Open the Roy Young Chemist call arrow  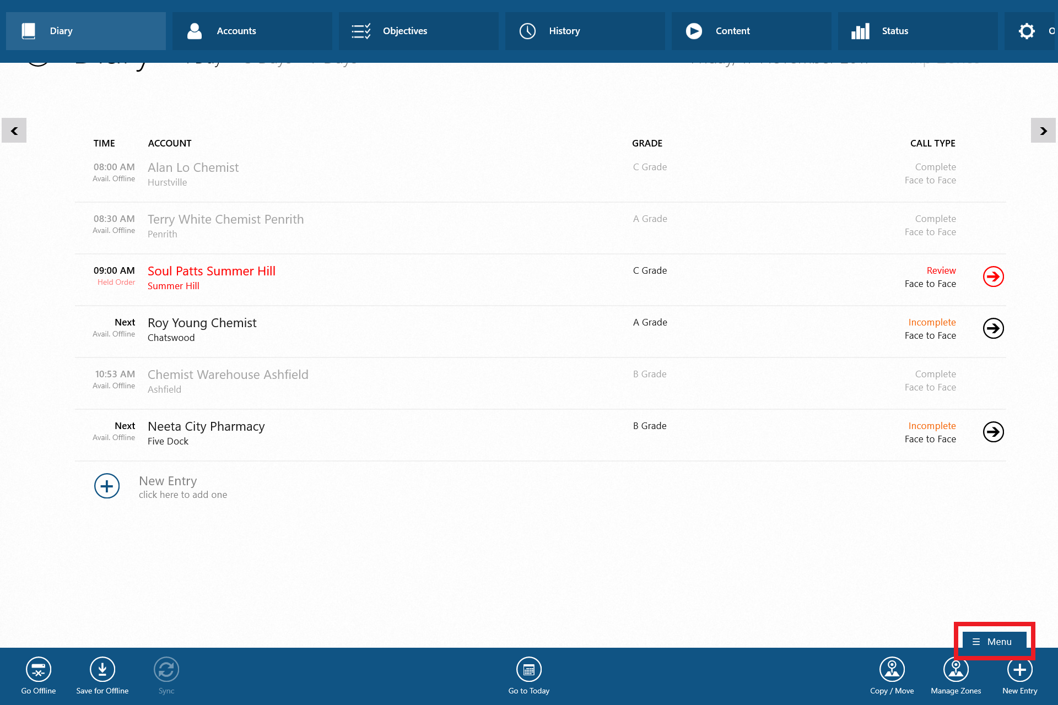993,328
